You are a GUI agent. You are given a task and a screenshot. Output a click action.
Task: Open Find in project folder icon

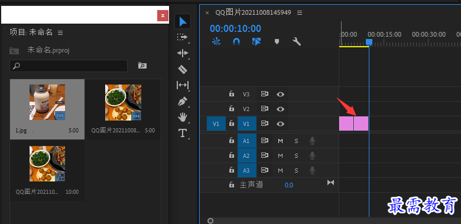coord(142,66)
